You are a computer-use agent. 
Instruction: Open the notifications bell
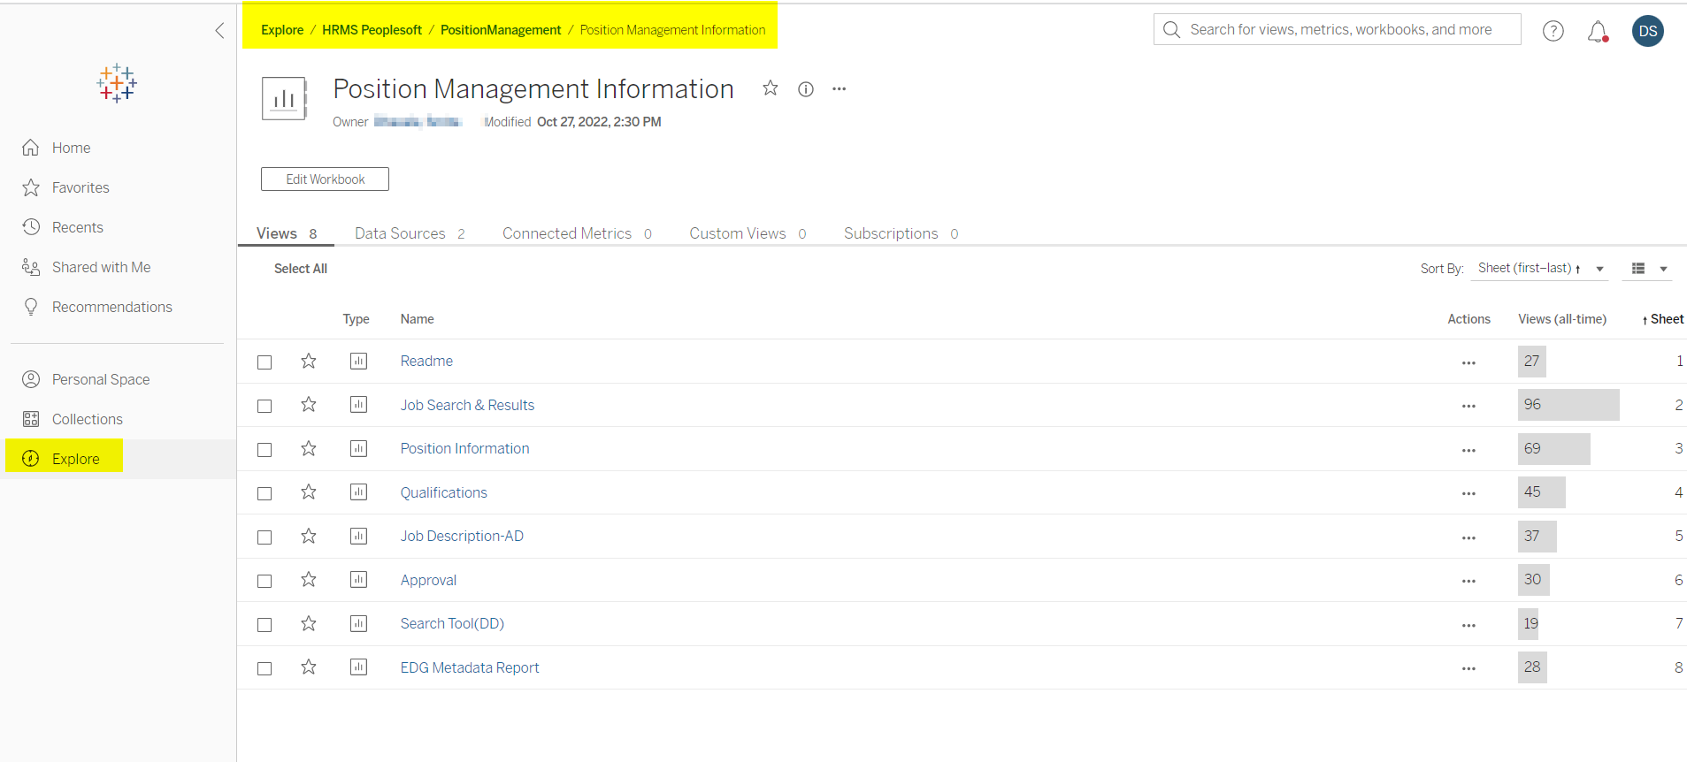click(x=1597, y=32)
